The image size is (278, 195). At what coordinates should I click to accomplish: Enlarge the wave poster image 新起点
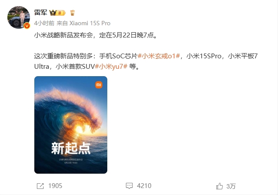pos(71,125)
